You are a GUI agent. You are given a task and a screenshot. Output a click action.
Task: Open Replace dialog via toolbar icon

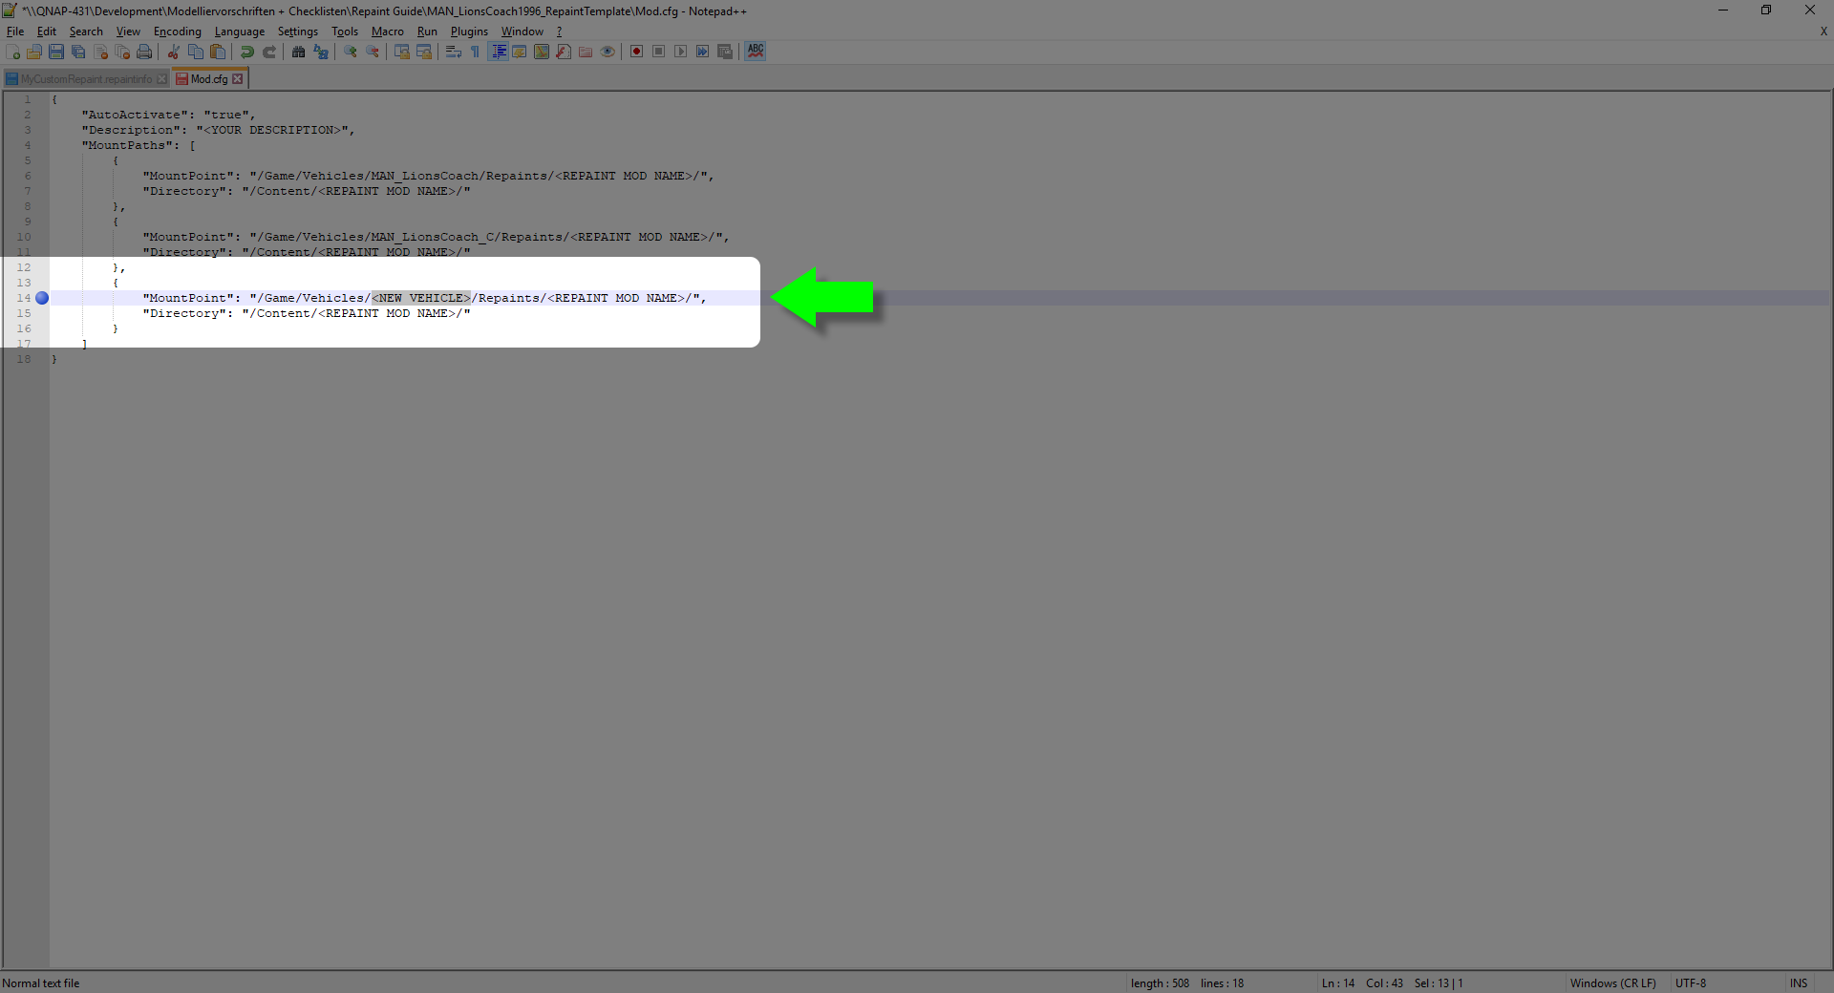point(321,52)
